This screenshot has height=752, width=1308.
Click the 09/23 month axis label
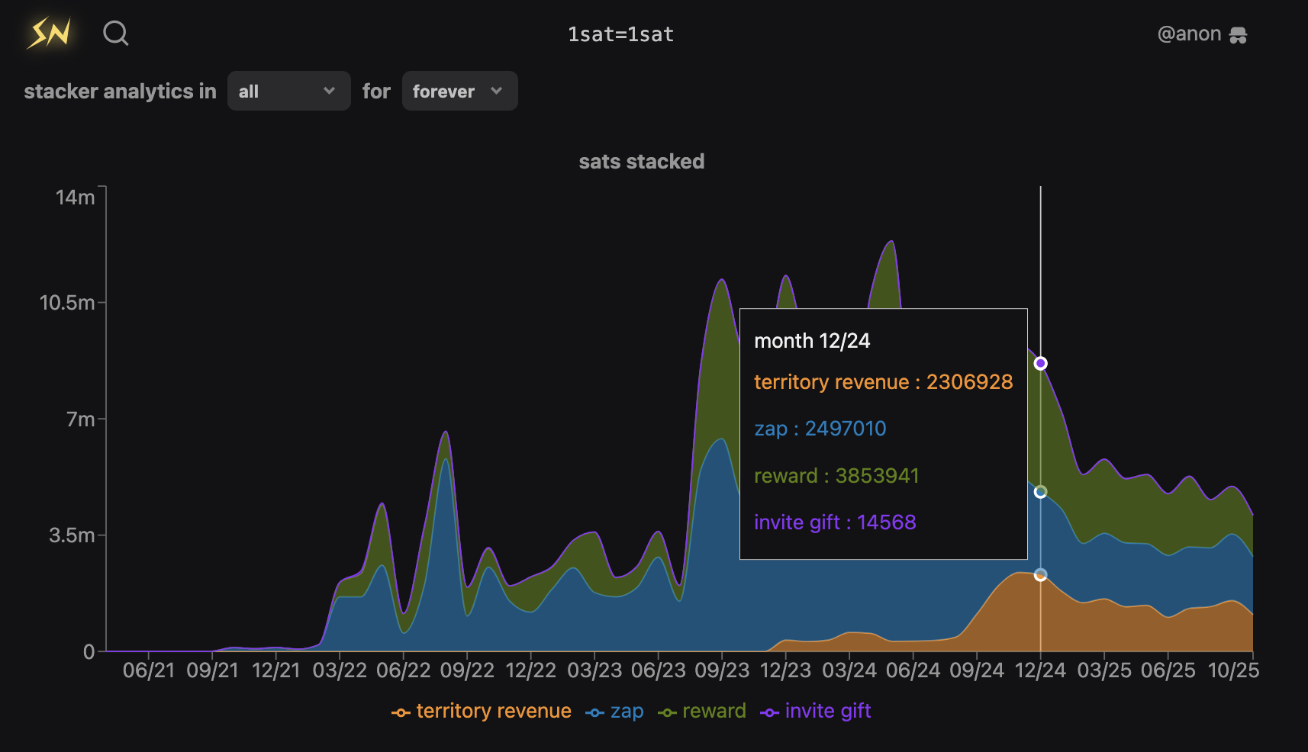[721, 670]
